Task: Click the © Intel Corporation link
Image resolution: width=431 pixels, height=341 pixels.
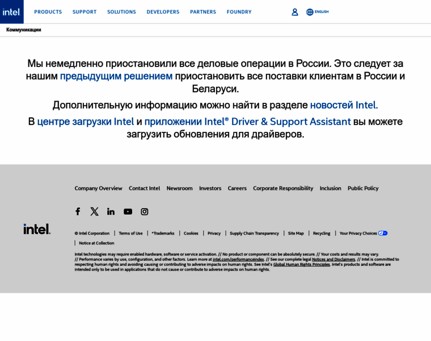Action: (92, 234)
